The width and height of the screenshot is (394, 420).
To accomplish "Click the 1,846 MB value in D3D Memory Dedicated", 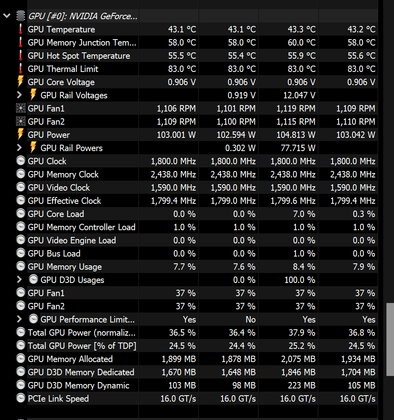I will point(298,372).
